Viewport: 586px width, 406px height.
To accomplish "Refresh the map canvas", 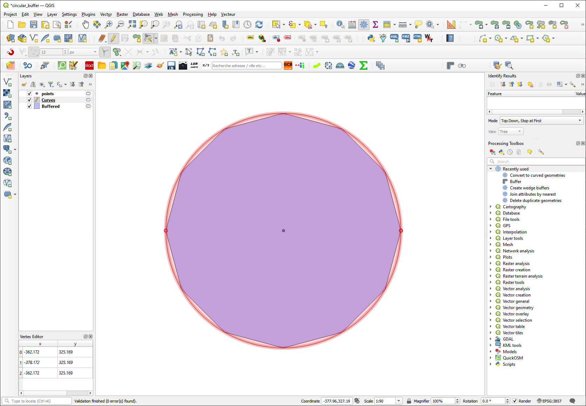I will click(x=259, y=24).
